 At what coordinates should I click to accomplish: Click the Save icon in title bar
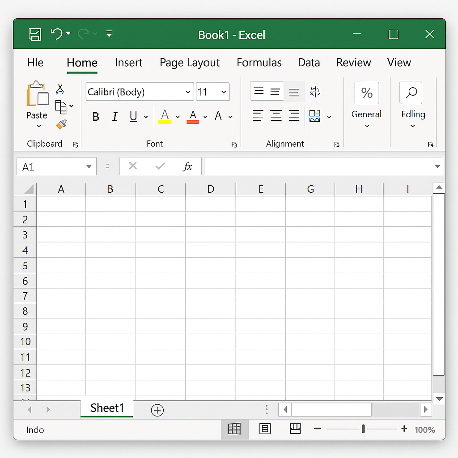[34, 34]
